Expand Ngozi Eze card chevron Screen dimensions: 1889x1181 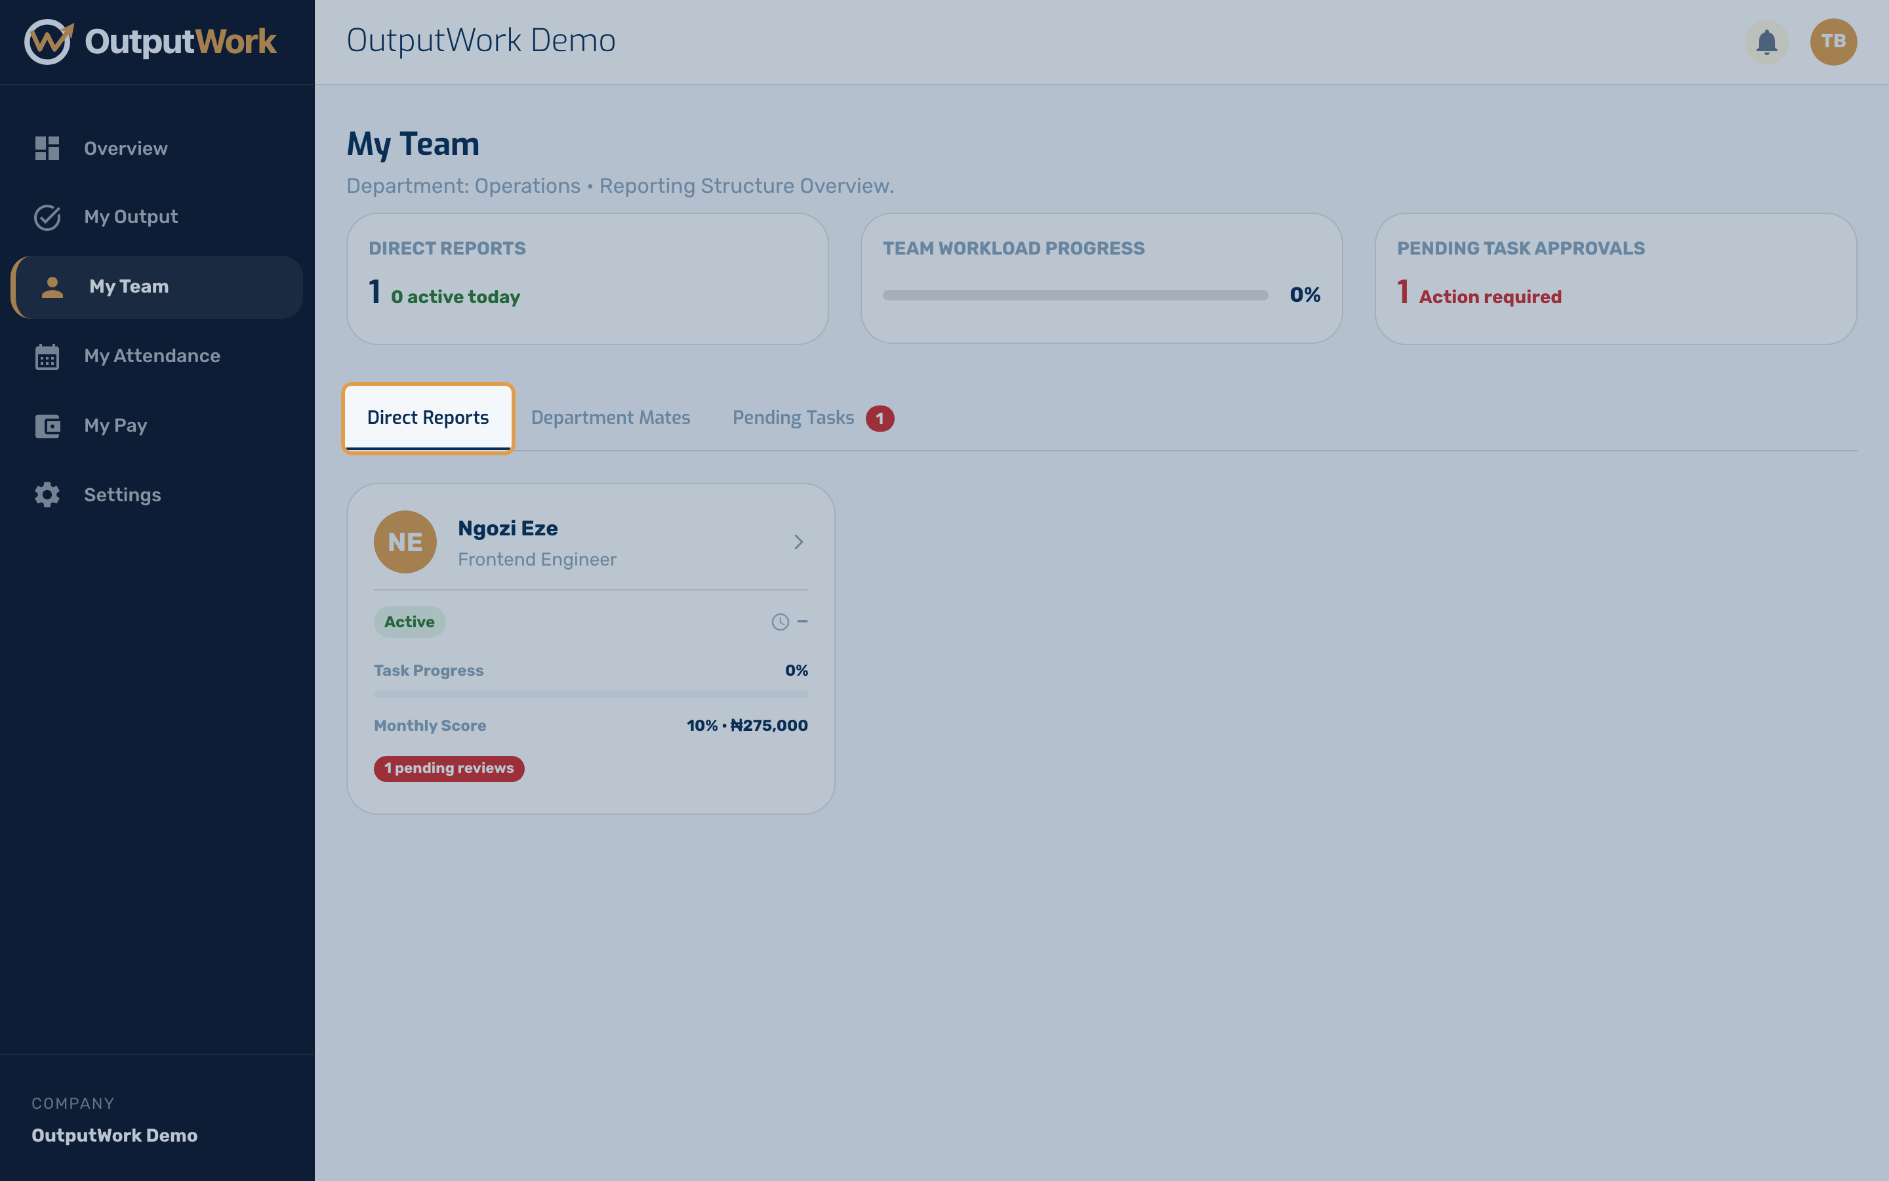tap(798, 542)
